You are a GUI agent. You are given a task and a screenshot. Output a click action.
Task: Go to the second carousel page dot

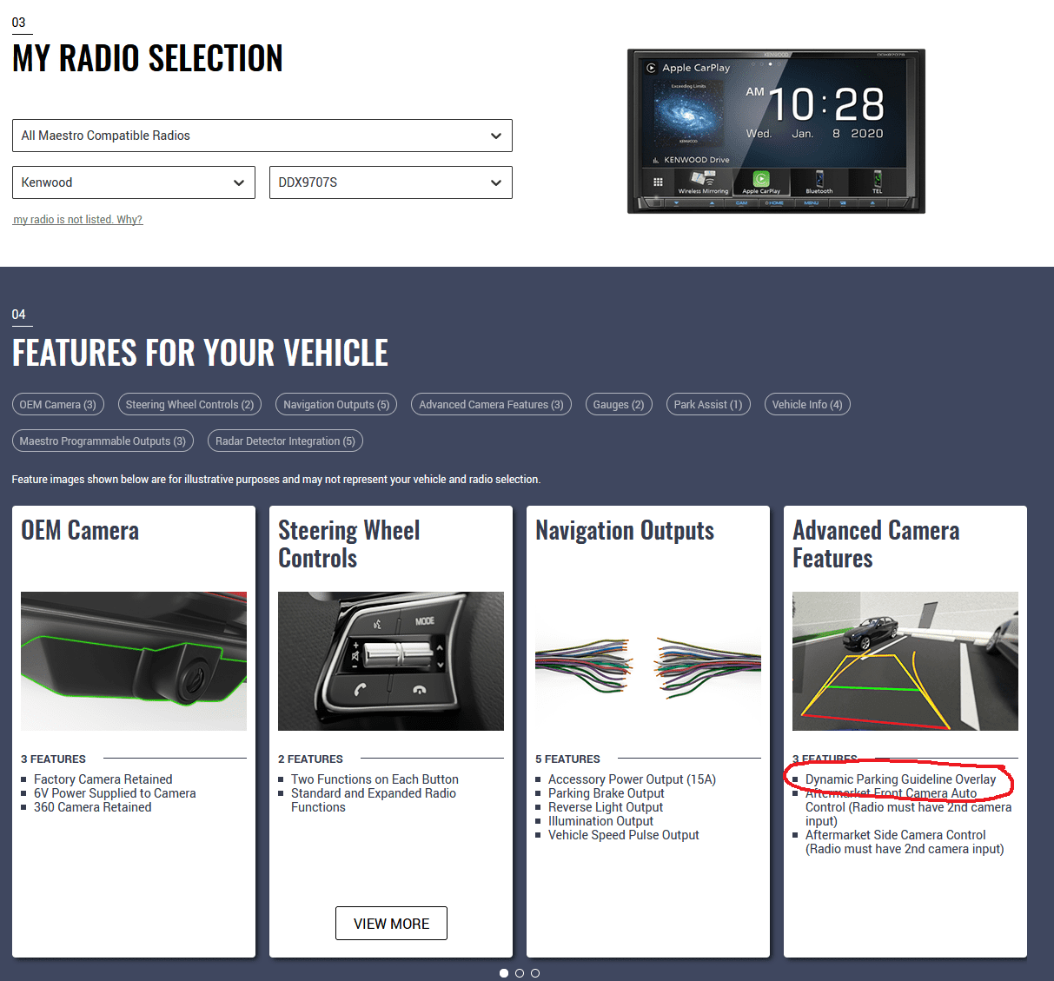520,973
